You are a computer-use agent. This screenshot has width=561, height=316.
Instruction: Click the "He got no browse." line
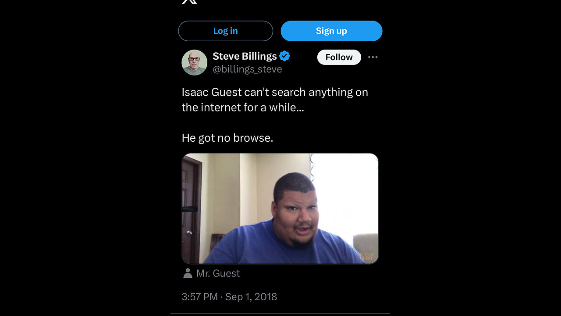click(x=227, y=138)
